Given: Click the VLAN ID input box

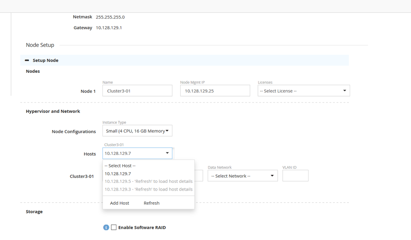Looking at the screenshot, I should click(x=295, y=176).
